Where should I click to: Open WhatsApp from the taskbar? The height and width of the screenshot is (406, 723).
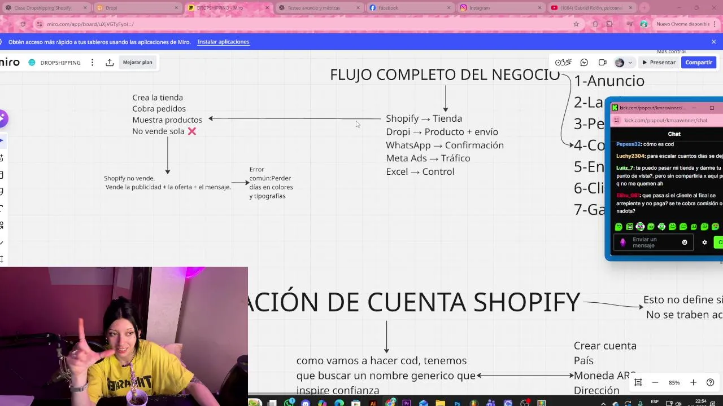[289, 403]
